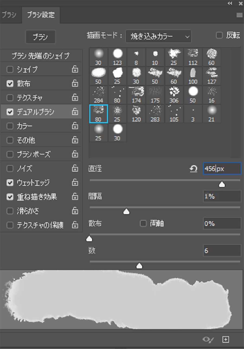Click the 数 slider handle
The width and height of the screenshot is (244, 349).
click(139, 266)
